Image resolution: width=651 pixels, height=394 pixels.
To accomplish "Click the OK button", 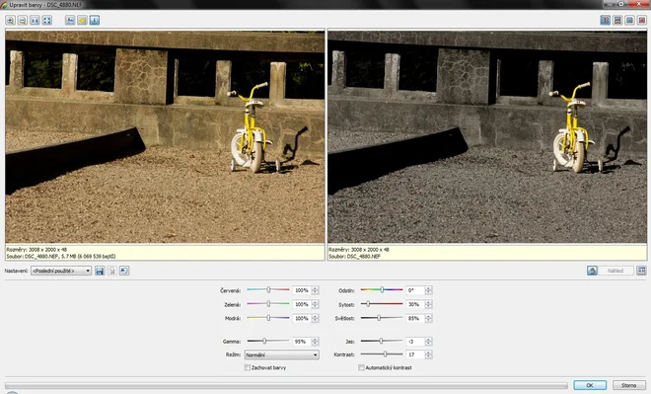I will (590, 385).
